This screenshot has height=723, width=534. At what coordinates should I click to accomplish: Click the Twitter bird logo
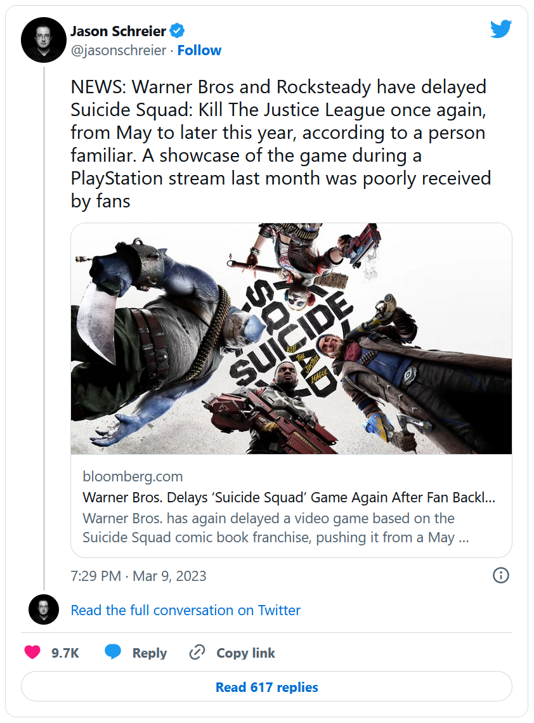(500, 29)
